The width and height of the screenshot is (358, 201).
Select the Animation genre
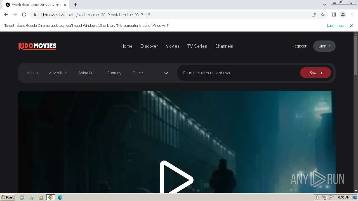tap(87, 73)
